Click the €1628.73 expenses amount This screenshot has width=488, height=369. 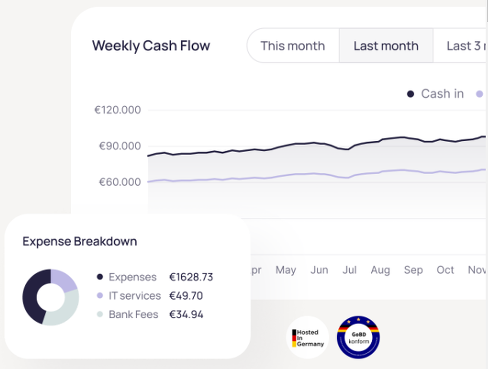pyautogui.click(x=191, y=277)
